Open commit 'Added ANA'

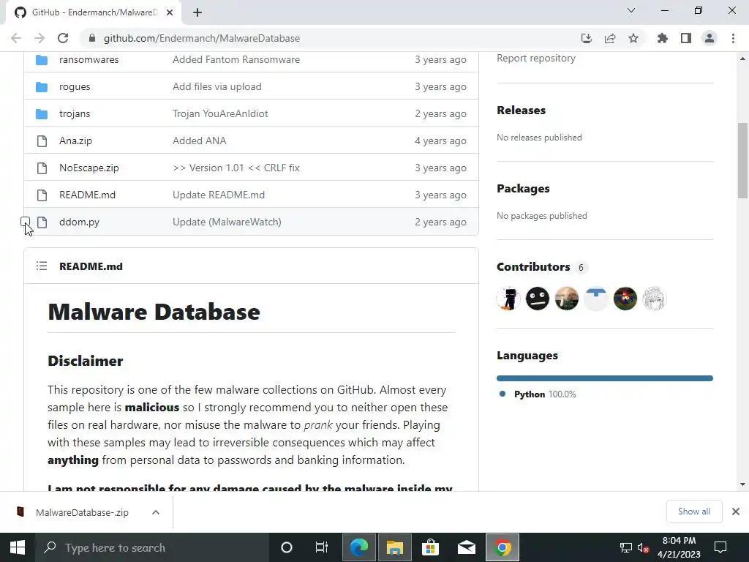[199, 141]
